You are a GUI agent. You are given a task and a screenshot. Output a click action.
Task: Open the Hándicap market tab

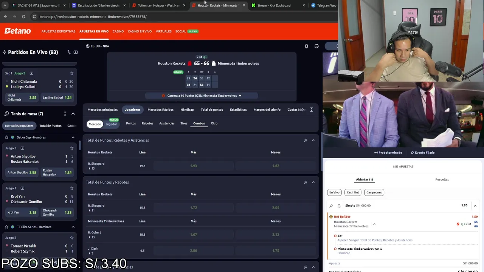pyautogui.click(x=187, y=110)
